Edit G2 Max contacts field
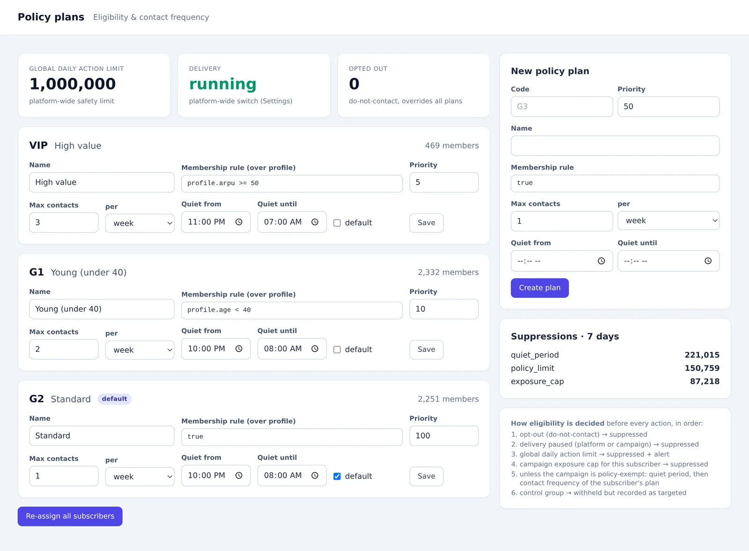The image size is (749, 551). point(64,476)
